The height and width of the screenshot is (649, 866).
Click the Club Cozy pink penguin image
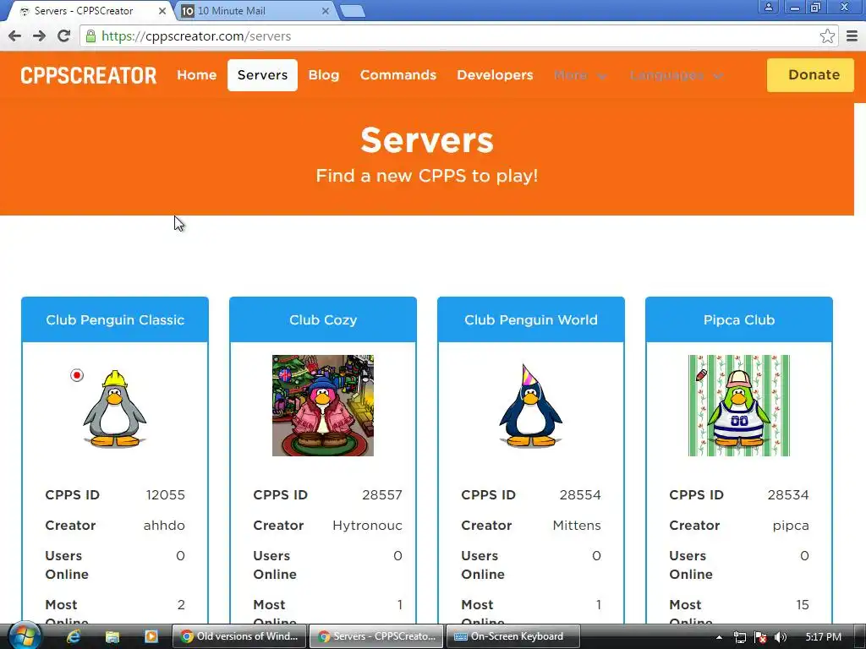click(323, 406)
